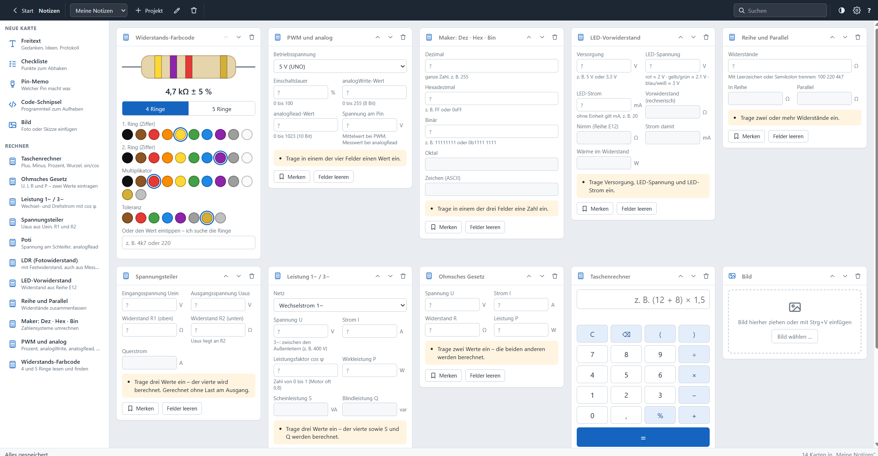Add Ohmsches Gesetz calculator from sidebar
The image size is (878, 456).
(54, 182)
